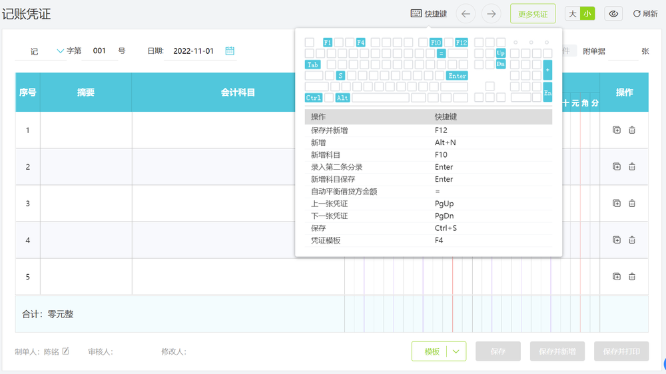666x374 pixels.
Task: Open the 快捷键 shortcuts popup
Action: point(429,14)
